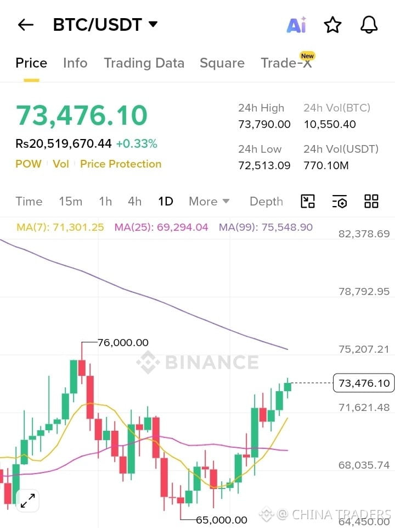Open the Square tab

point(222,63)
